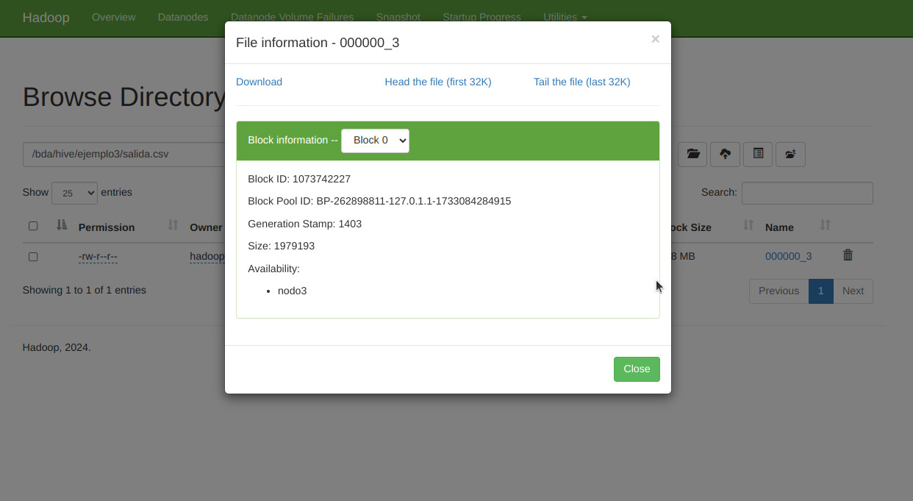Click the Block Pool ID text line

[x=379, y=201]
